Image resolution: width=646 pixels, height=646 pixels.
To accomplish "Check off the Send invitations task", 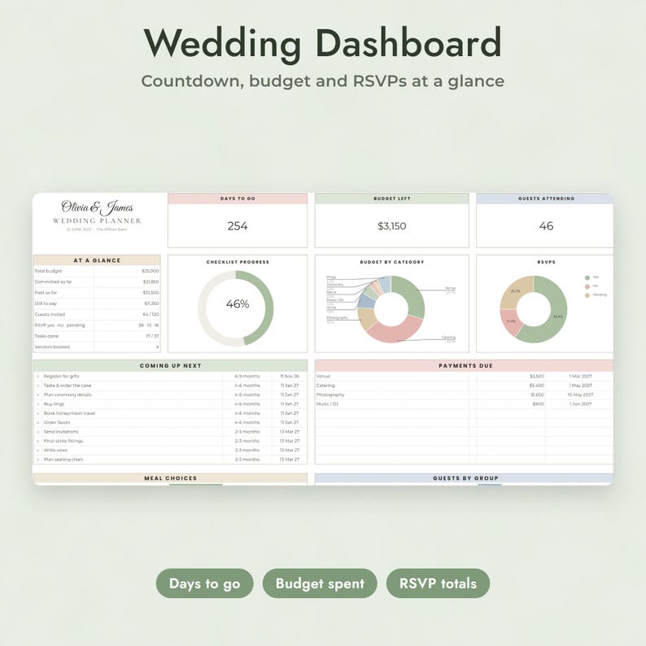I will (x=38, y=432).
